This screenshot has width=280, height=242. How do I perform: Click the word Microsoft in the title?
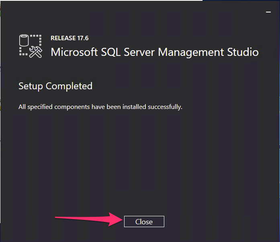[74, 52]
